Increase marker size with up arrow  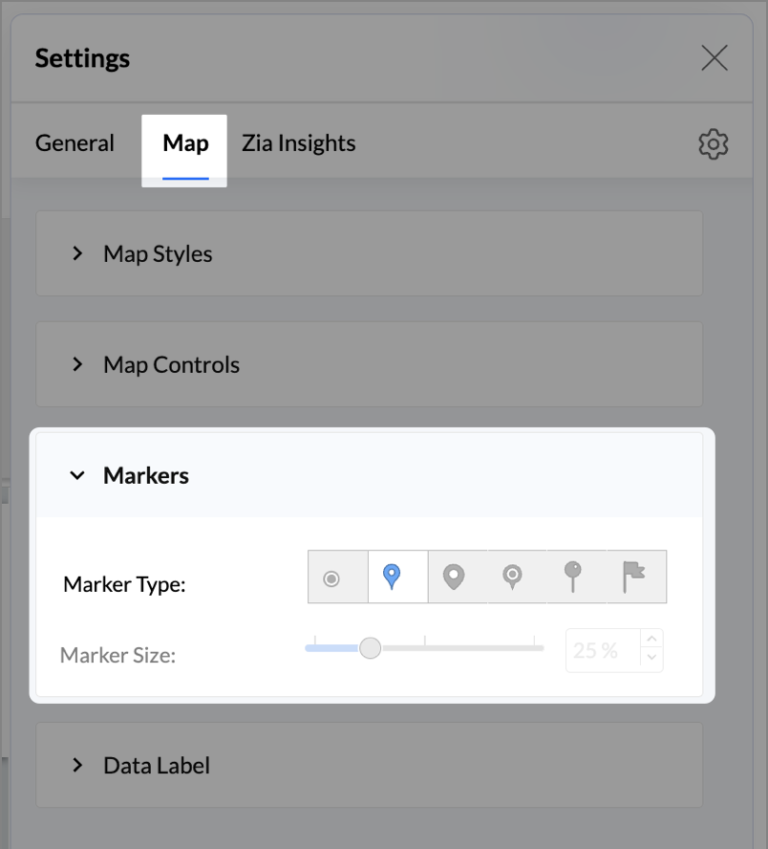(x=651, y=640)
